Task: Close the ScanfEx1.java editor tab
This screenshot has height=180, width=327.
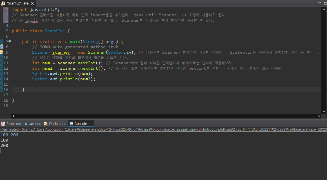Action: tap(33, 4)
